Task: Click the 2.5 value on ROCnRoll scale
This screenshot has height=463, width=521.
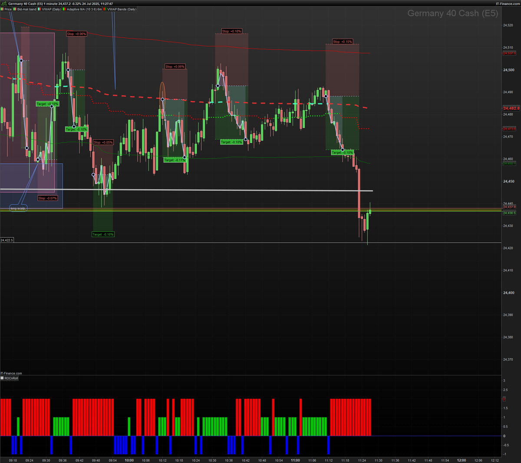Action: point(505,390)
